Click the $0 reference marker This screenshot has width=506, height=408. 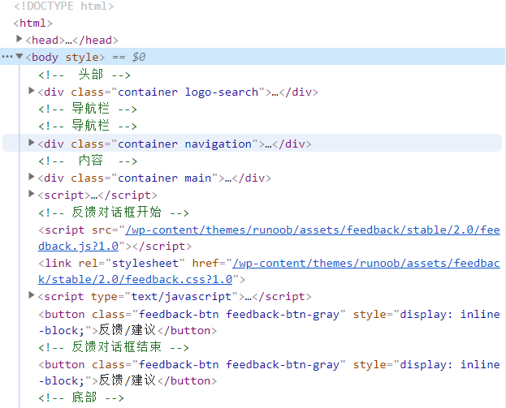(139, 57)
